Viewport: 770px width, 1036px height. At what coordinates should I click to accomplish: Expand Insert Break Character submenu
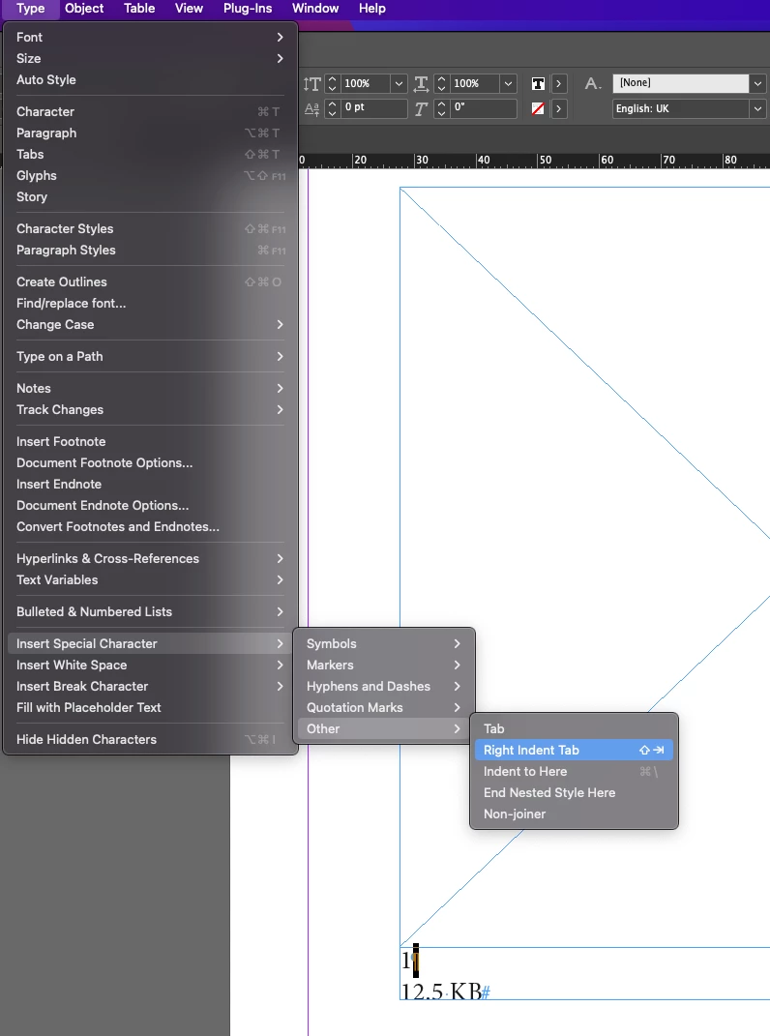[x=150, y=686]
